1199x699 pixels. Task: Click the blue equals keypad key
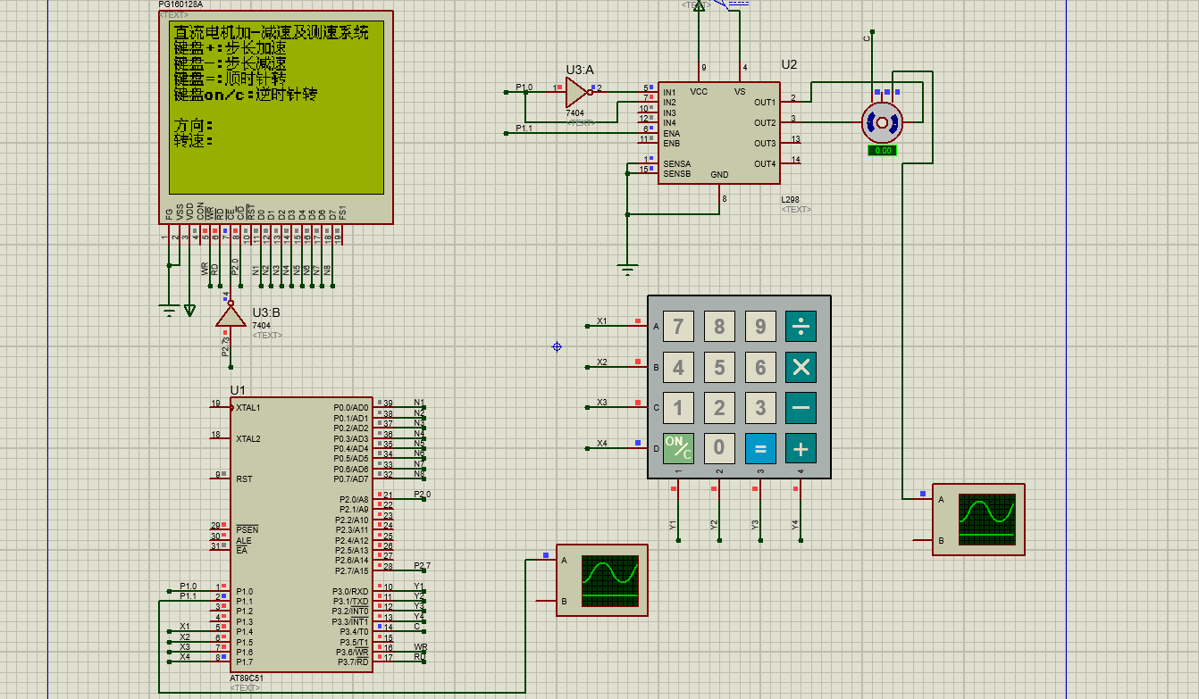[760, 448]
